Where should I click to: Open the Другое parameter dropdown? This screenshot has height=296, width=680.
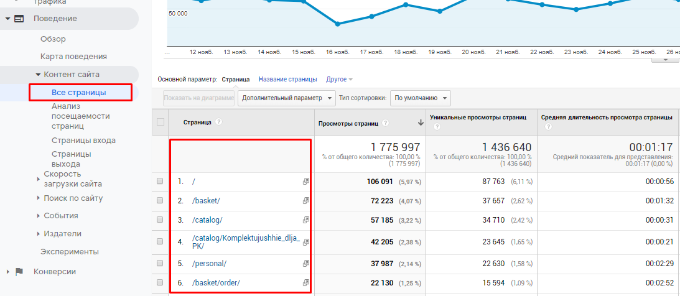pos(339,80)
